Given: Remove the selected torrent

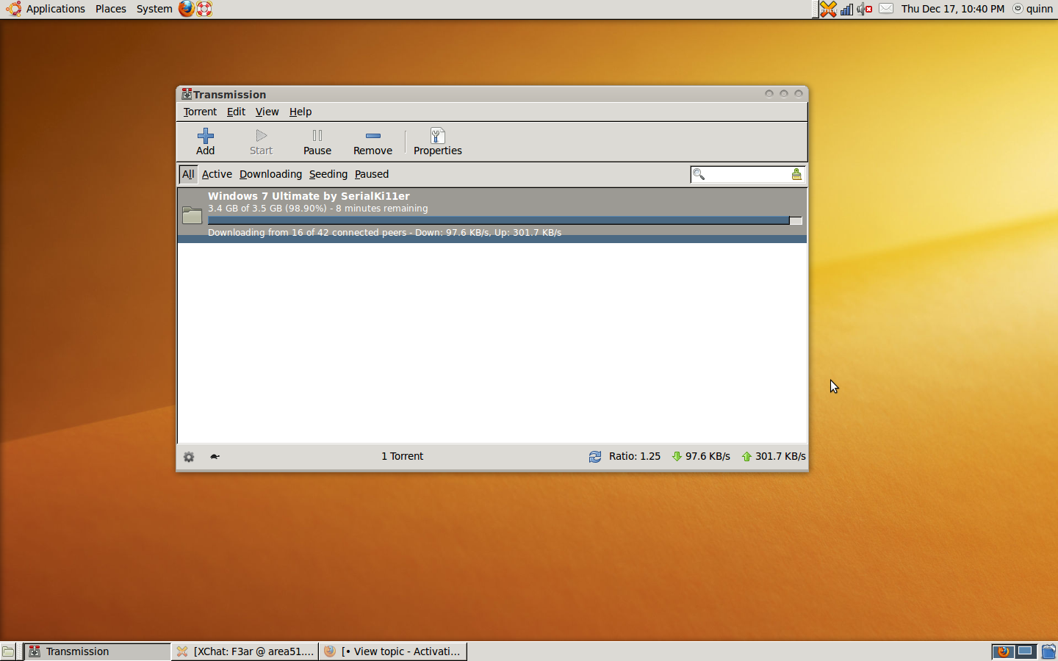Looking at the screenshot, I should [x=373, y=142].
